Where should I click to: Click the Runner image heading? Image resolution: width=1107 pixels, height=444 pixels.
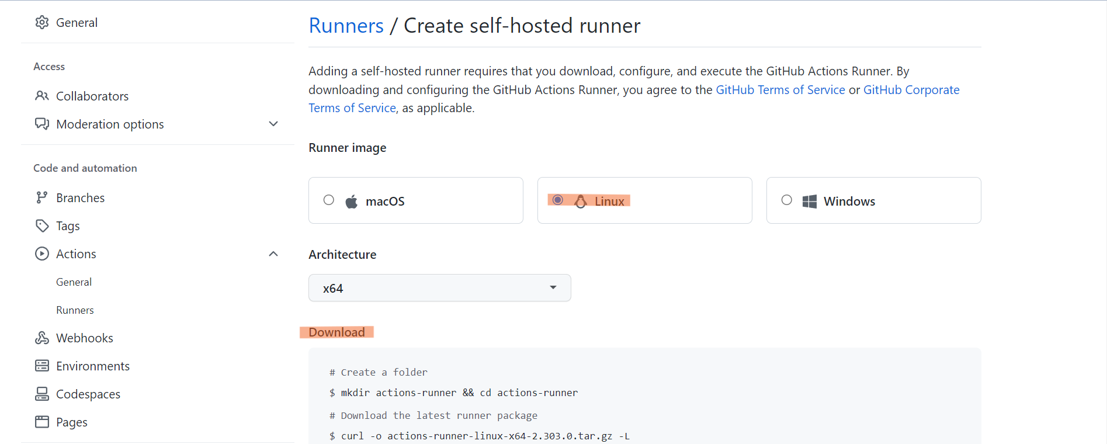click(x=348, y=147)
